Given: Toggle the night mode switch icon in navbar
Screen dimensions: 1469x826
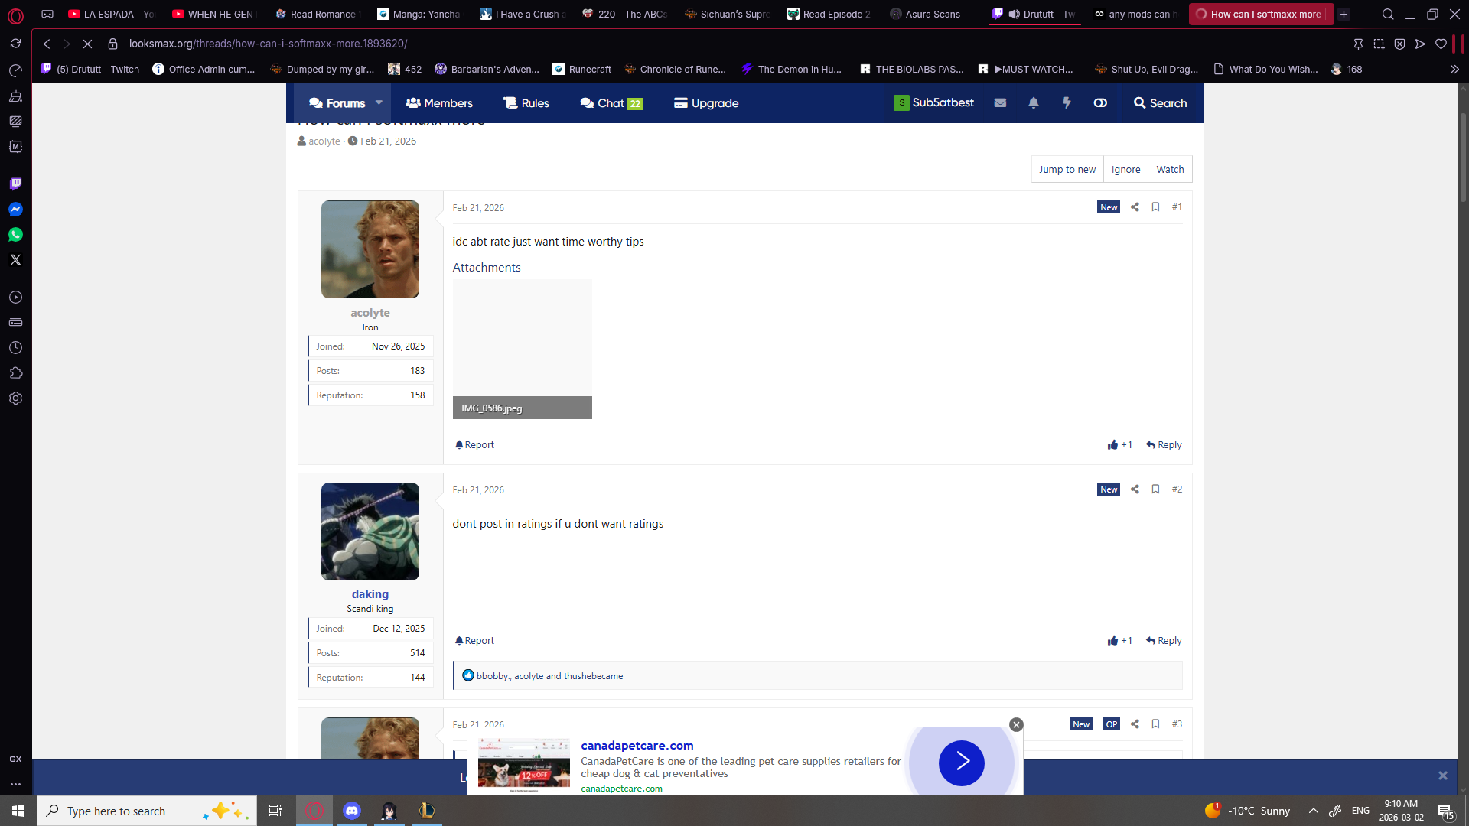Looking at the screenshot, I should tap(1100, 103).
